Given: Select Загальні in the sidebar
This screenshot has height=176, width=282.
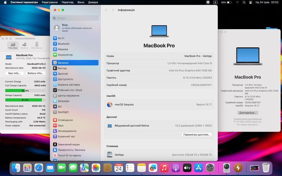Looking at the screenshot, I should (x=75, y=63).
